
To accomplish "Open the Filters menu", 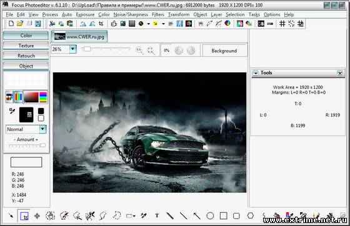I will click(x=157, y=14).
